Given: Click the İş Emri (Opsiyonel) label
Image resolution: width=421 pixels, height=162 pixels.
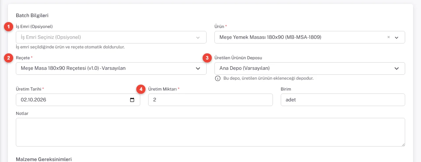Looking at the screenshot, I should coord(34,26).
